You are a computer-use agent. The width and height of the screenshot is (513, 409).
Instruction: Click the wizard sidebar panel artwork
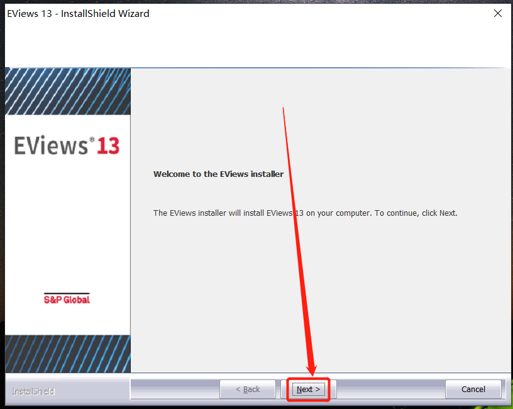click(67, 220)
